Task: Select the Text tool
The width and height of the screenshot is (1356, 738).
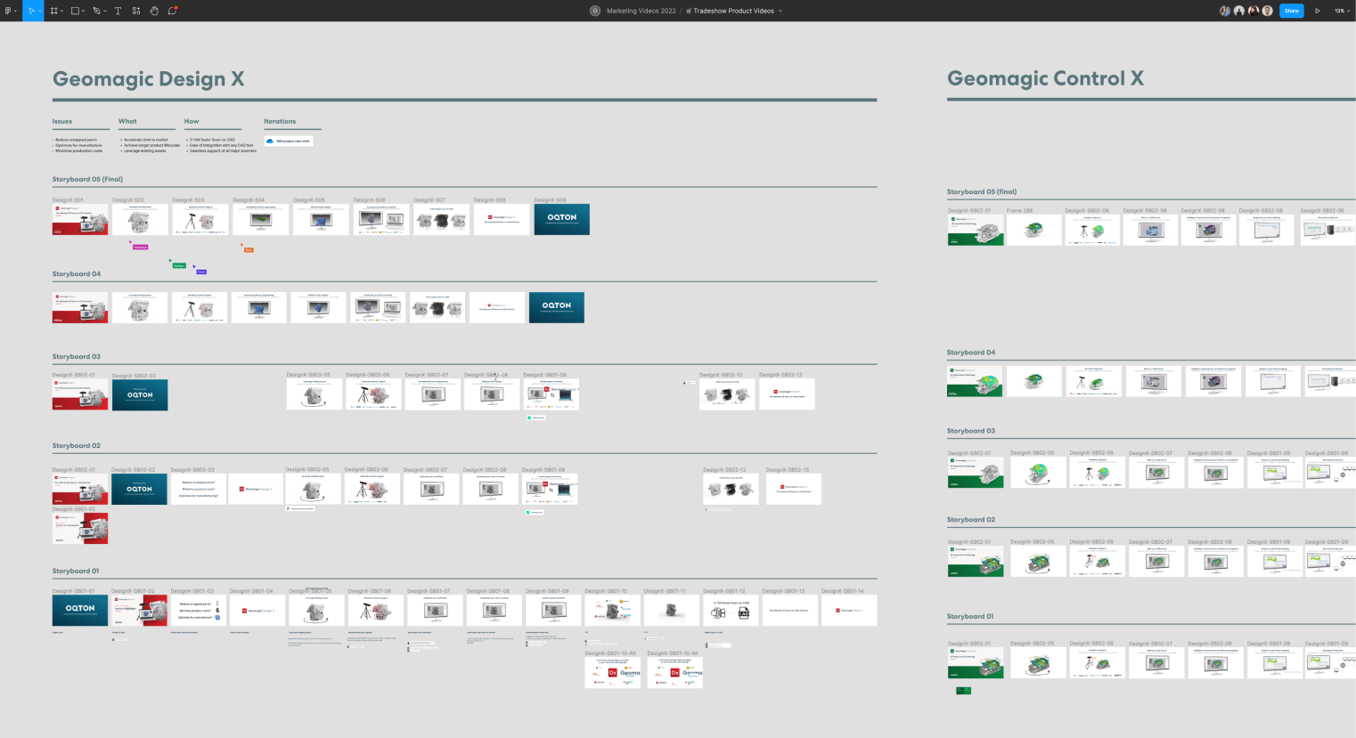Action: coord(118,10)
